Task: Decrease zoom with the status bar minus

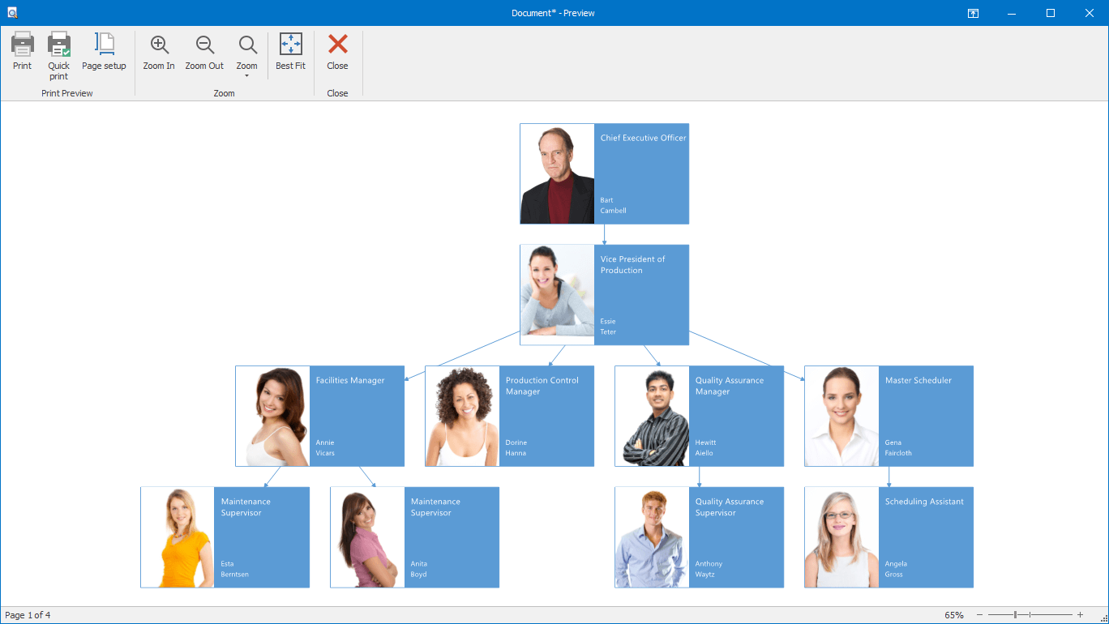Action: pyautogui.click(x=979, y=615)
